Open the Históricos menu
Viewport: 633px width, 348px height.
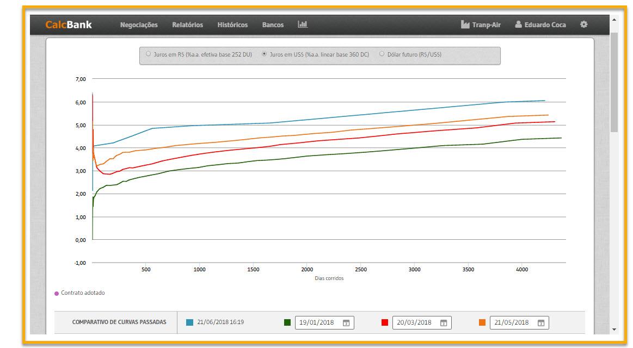click(x=232, y=25)
